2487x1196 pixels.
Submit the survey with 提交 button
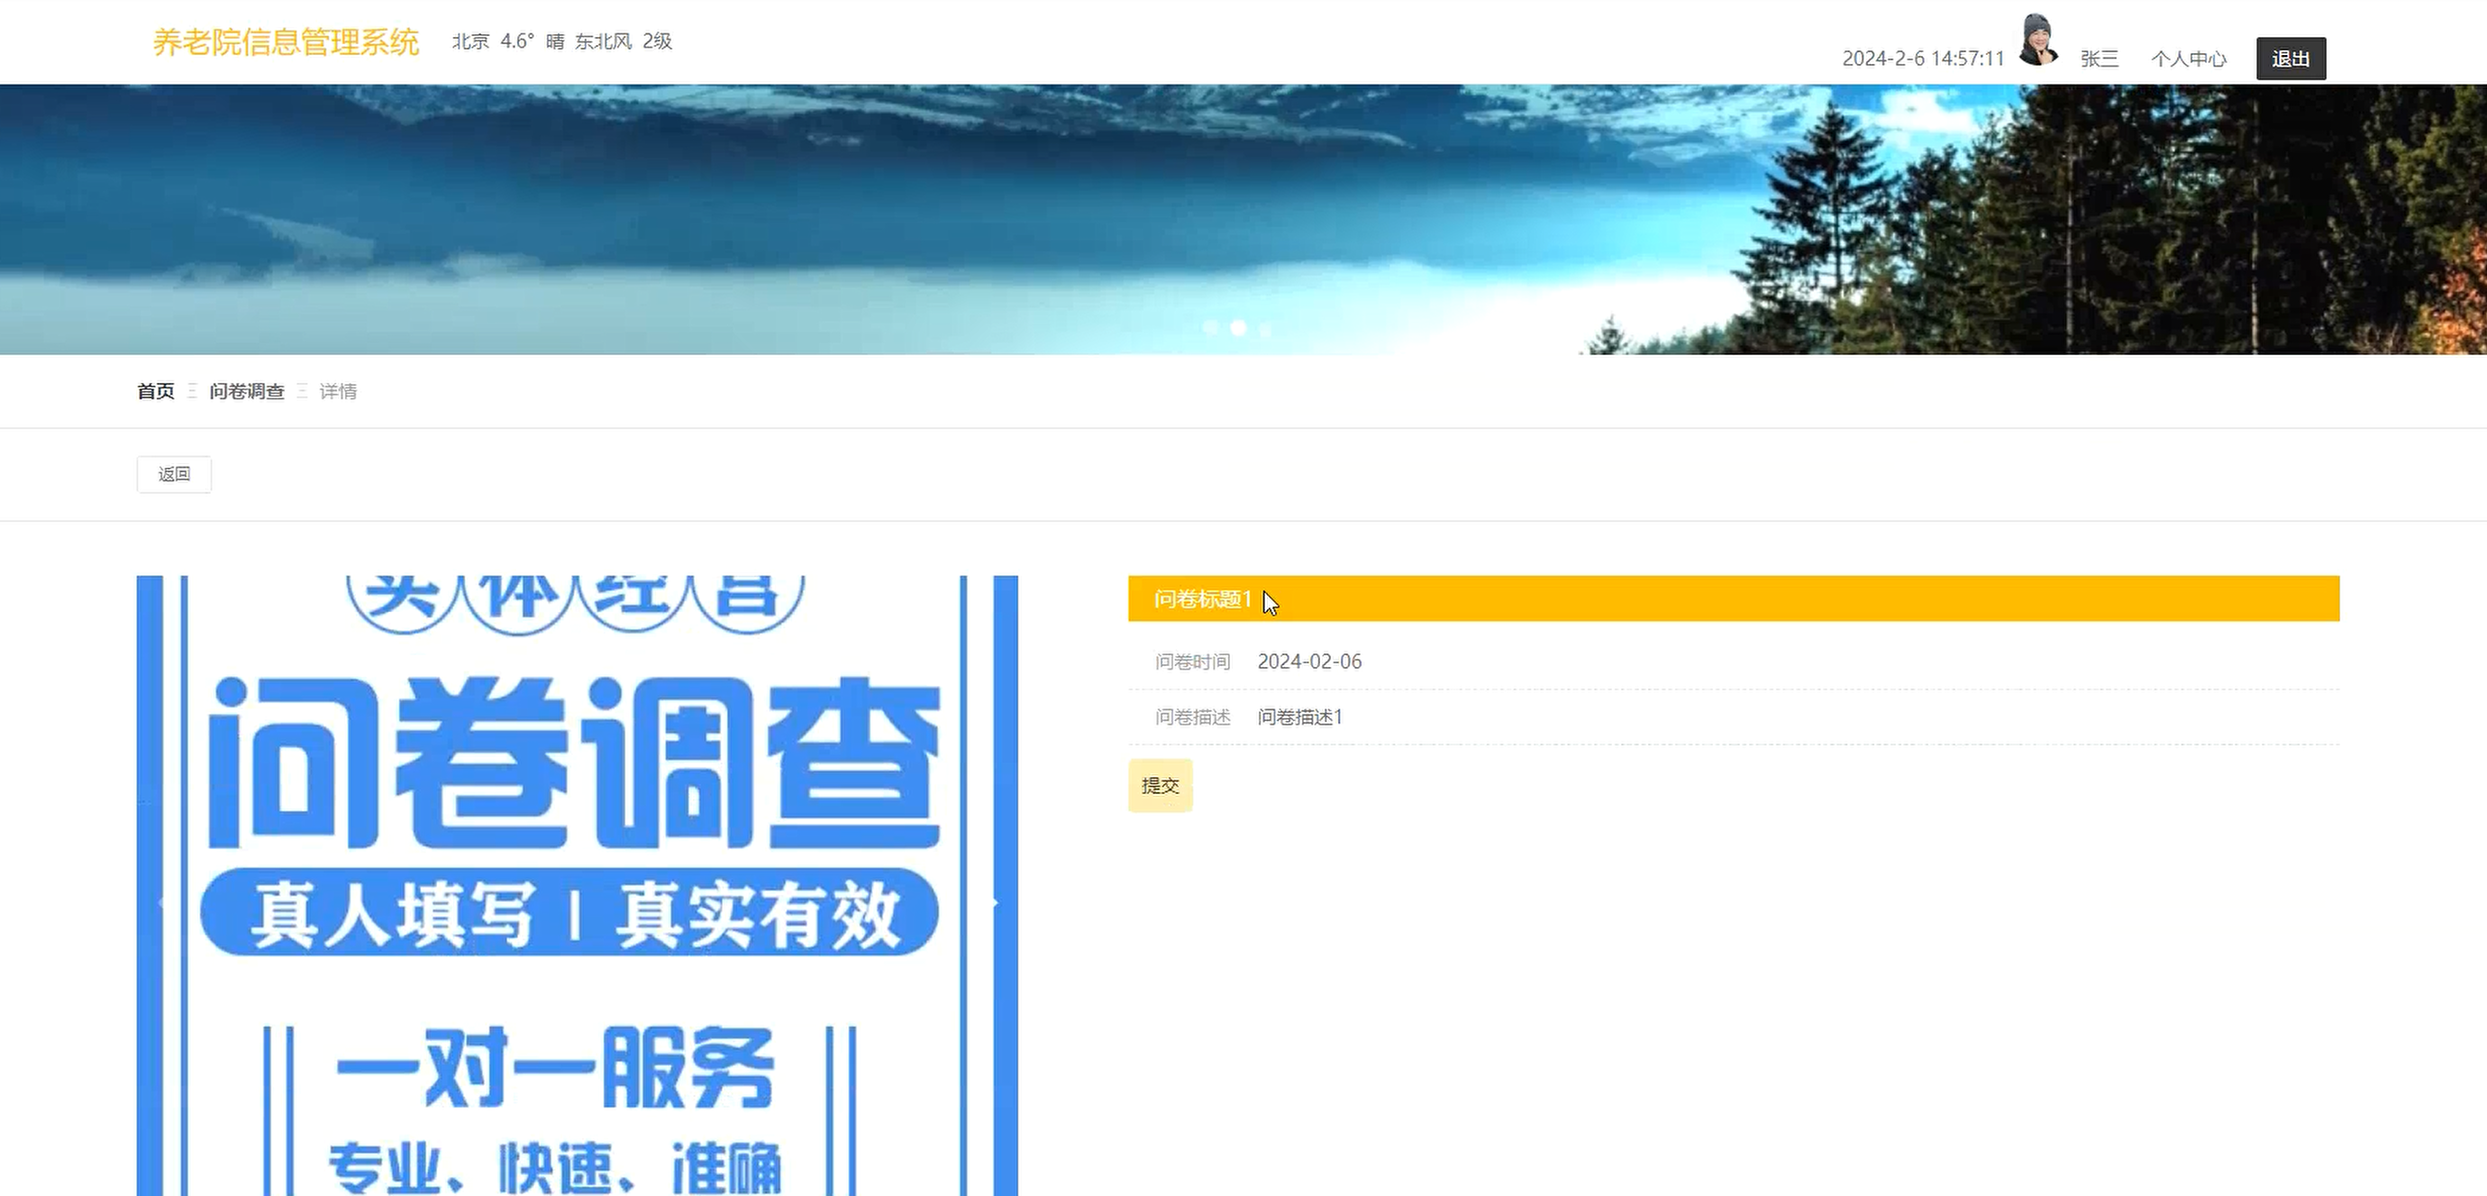pos(1160,786)
